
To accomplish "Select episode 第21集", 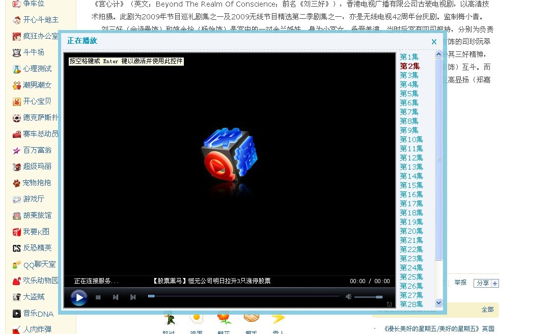I will pyautogui.click(x=411, y=240).
